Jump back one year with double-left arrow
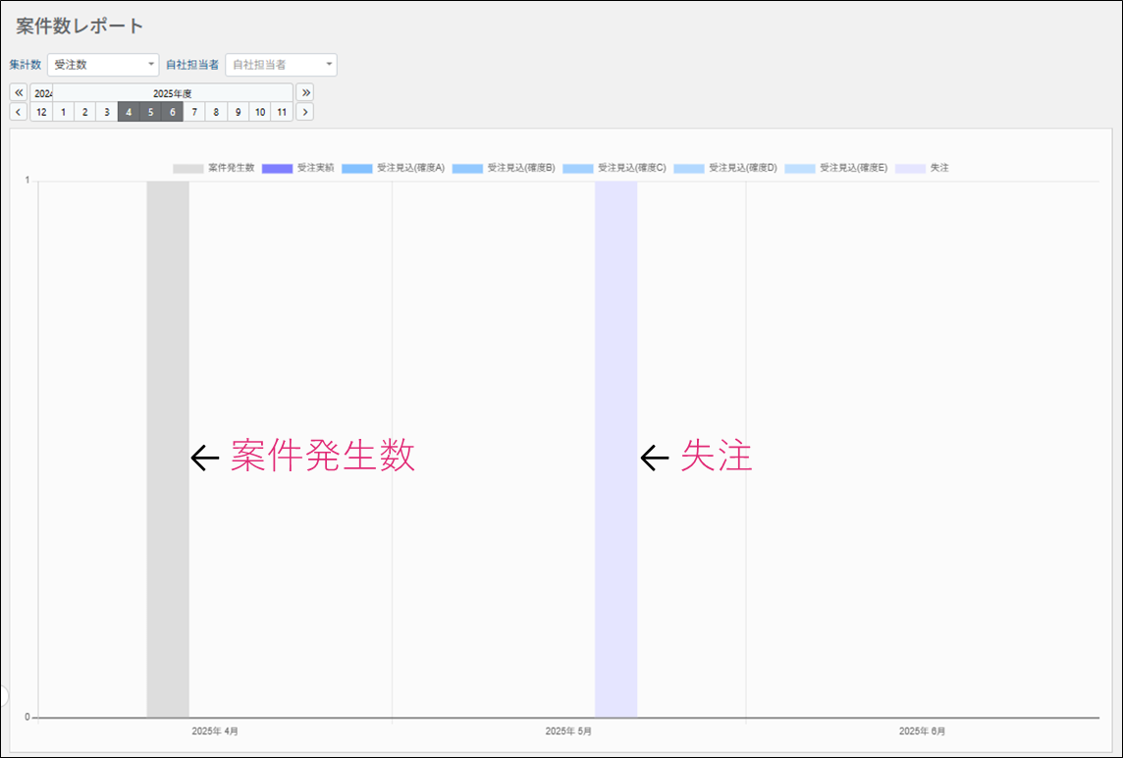This screenshot has height=758, width=1123. point(19,92)
